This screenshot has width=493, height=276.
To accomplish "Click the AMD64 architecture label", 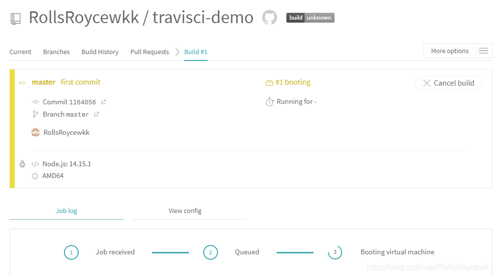I will tap(53, 176).
